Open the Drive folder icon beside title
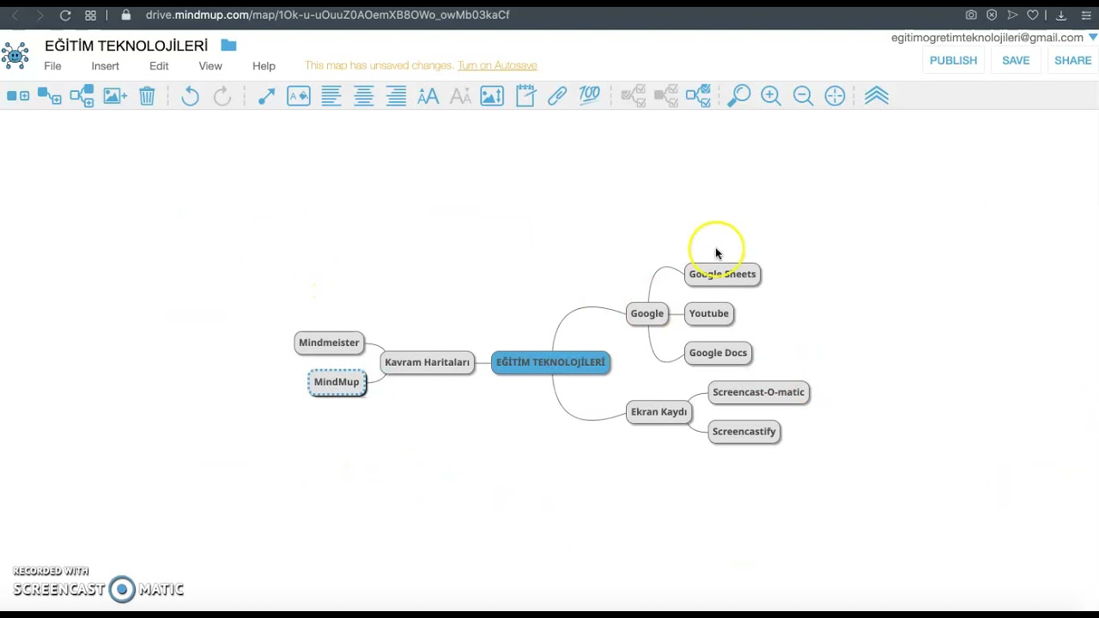The width and height of the screenshot is (1099, 618). coord(228,45)
